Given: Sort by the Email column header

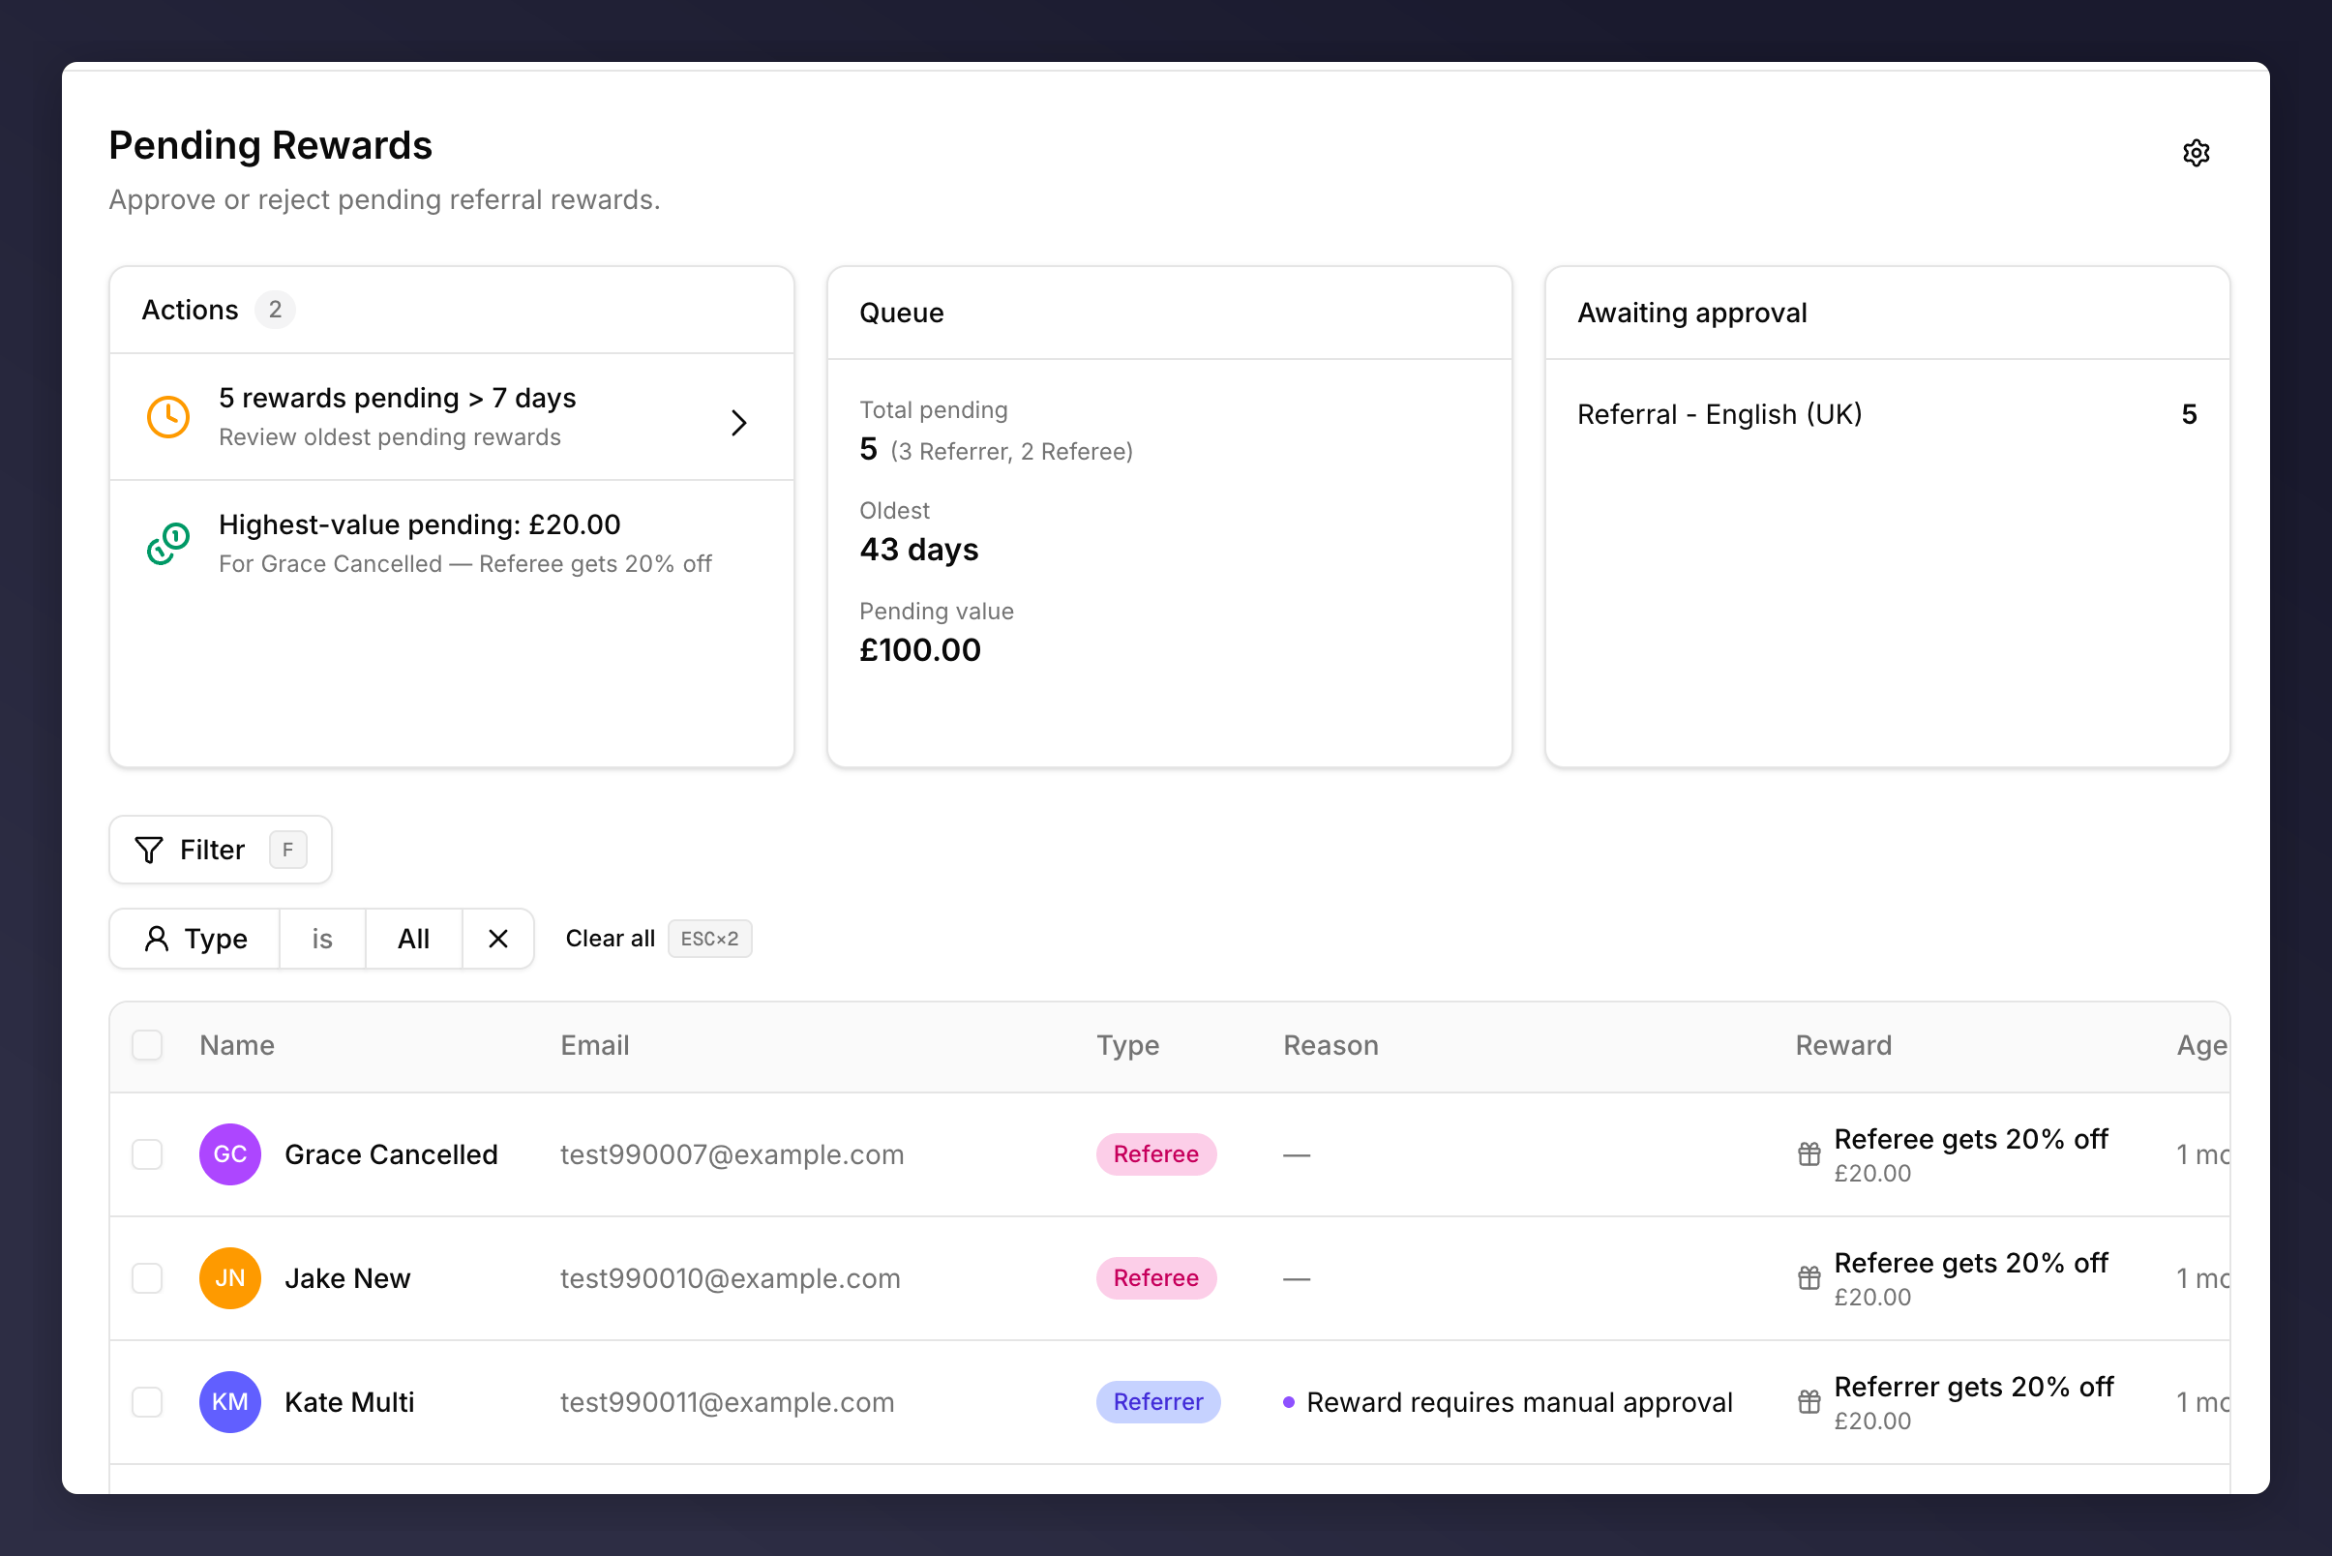Looking at the screenshot, I should pyautogui.click(x=594, y=1045).
